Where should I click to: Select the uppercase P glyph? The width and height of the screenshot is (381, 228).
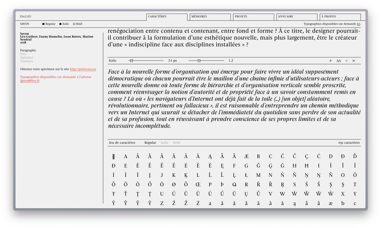pyautogui.click(x=210, y=184)
